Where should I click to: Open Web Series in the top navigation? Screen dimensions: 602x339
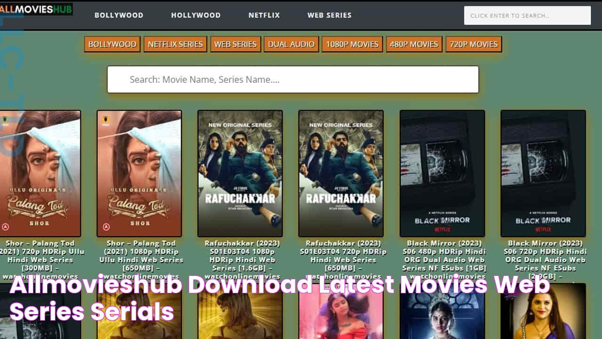[329, 15]
